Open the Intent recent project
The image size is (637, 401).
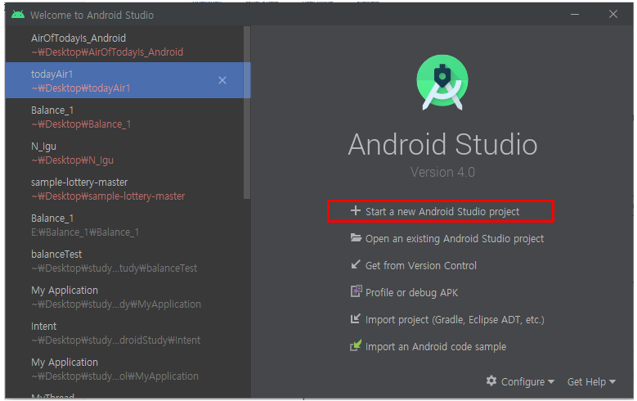[124, 333]
